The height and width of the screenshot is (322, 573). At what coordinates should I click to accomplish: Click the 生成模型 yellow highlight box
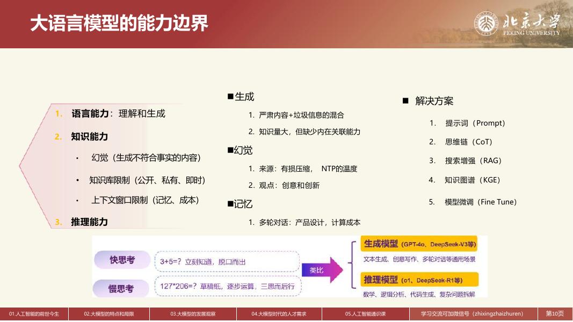420,245
